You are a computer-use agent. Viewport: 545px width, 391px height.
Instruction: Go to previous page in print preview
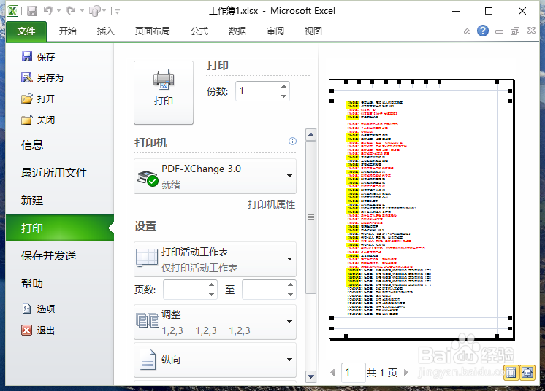click(333, 373)
